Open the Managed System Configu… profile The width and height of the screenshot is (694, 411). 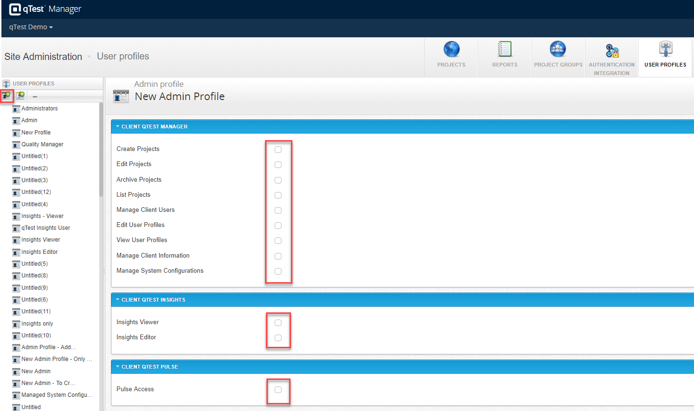tap(57, 395)
